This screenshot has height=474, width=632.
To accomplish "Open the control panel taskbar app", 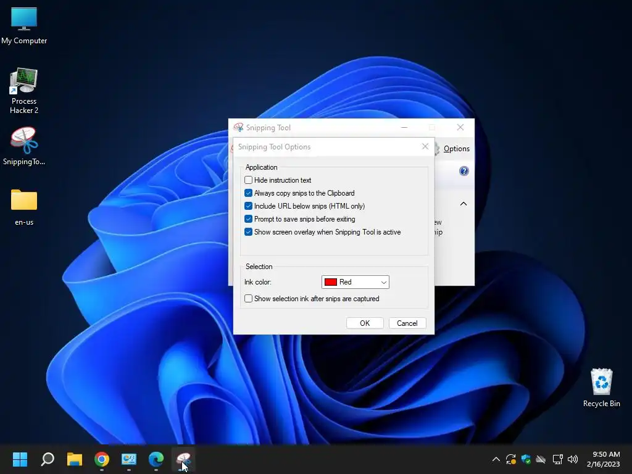I will (129, 459).
